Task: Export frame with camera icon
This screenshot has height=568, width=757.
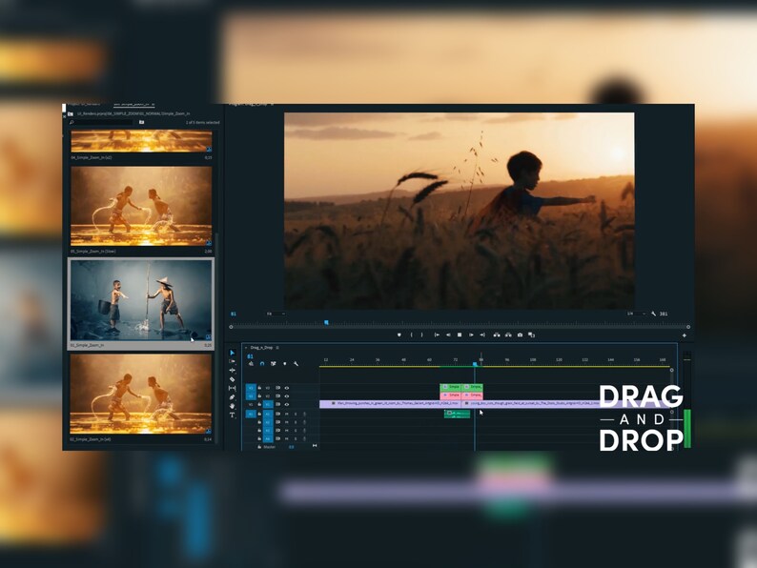Action: 520,335
